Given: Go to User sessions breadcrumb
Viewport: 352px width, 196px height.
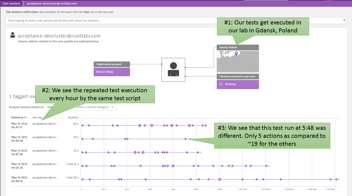Looking at the screenshot, I should tap(11, 4).
